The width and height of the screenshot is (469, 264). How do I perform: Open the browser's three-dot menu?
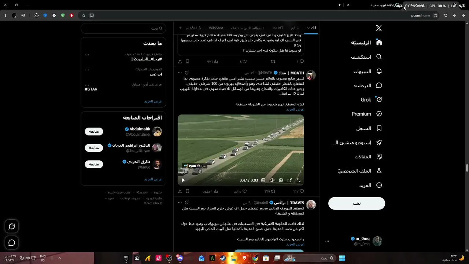(5, 15)
